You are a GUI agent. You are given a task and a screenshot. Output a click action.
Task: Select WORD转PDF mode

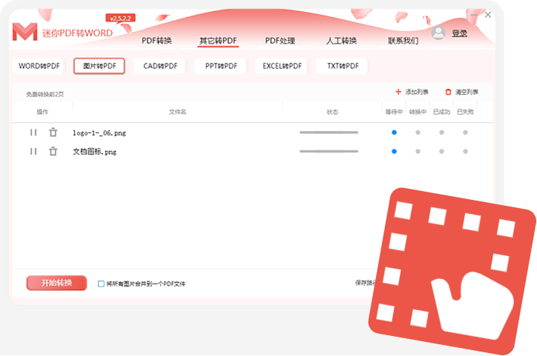tap(39, 66)
